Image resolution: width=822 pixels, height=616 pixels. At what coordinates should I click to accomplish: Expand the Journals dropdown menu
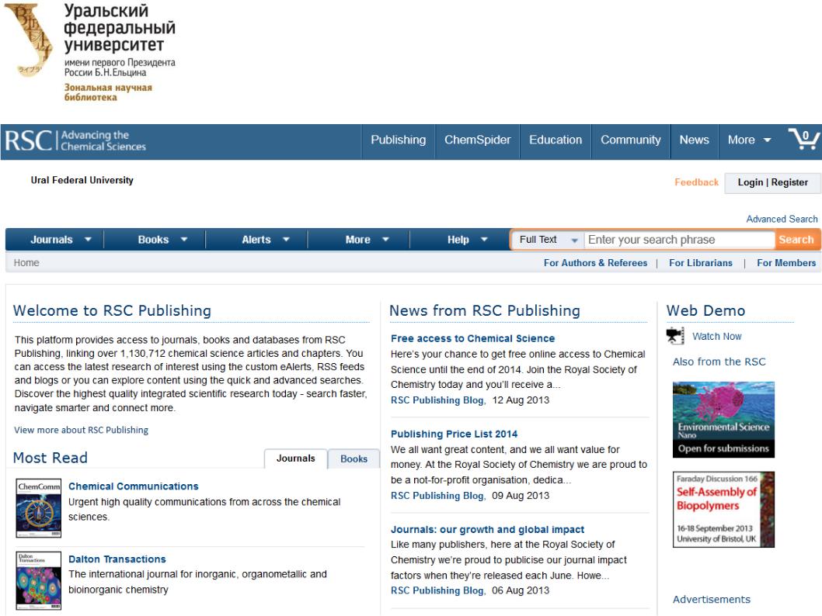pyautogui.click(x=61, y=240)
